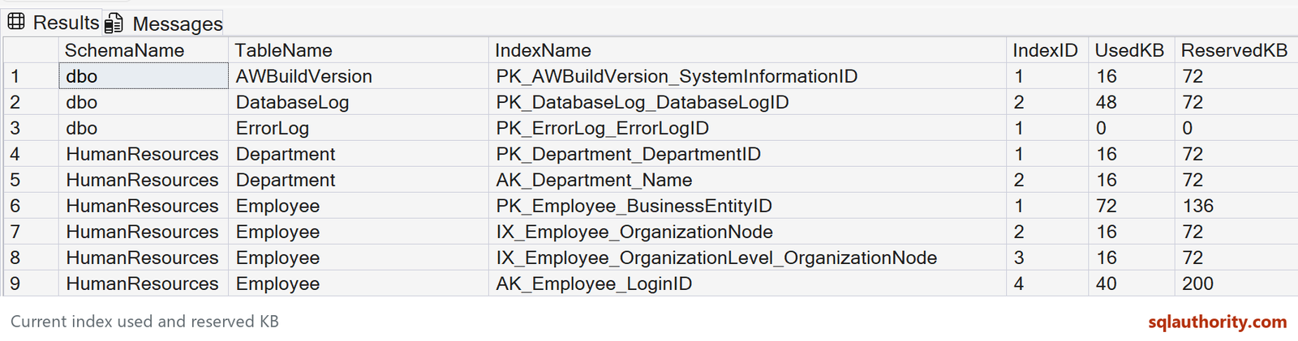Select row number 7 header
The height and width of the screenshot is (341, 1298).
click(31, 232)
